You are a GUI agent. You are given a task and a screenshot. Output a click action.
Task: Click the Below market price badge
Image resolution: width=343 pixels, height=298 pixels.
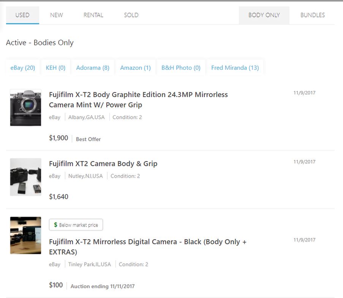(x=76, y=225)
